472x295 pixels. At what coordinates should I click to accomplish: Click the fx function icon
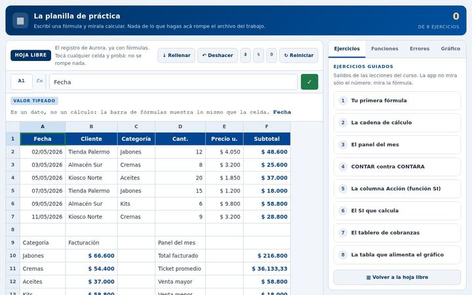[39, 81]
